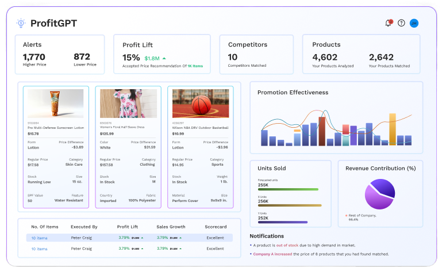This screenshot has height=267, width=442.
Task: Select the Alerts summary card
Action: pos(60,55)
